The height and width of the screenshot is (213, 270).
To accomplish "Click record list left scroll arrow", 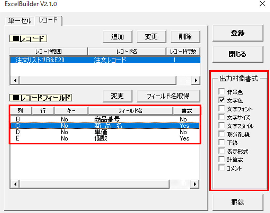I will tap(15, 80).
